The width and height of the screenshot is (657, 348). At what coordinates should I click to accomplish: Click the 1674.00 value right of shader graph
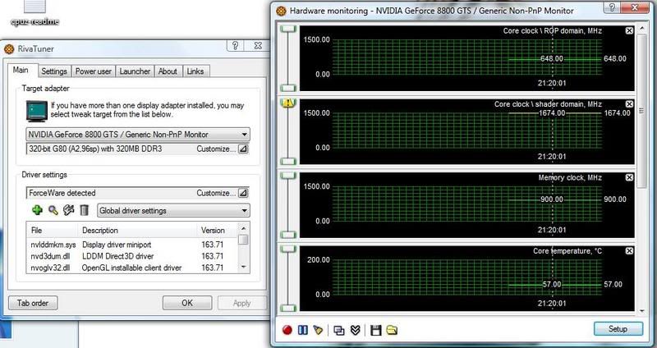[617, 113]
